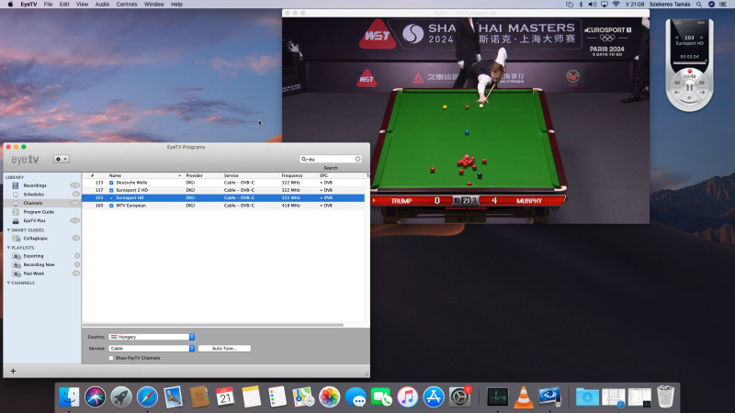This screenshot has width=735, height=413.
Task: Add new item with the plus button
Action: point(13,372)
